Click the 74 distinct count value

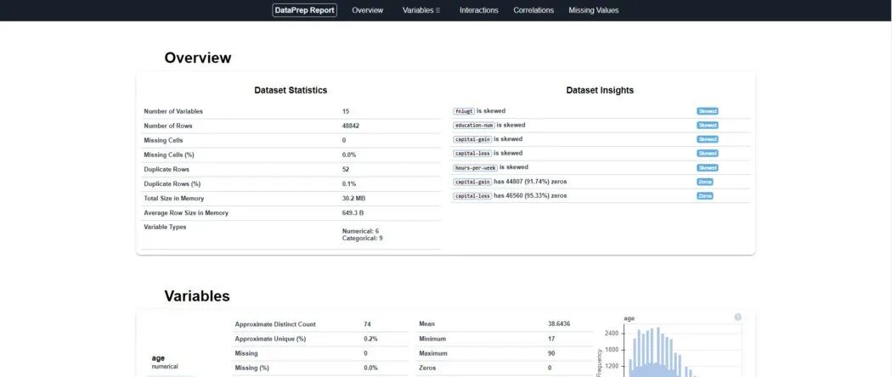[x=368, y=324]
